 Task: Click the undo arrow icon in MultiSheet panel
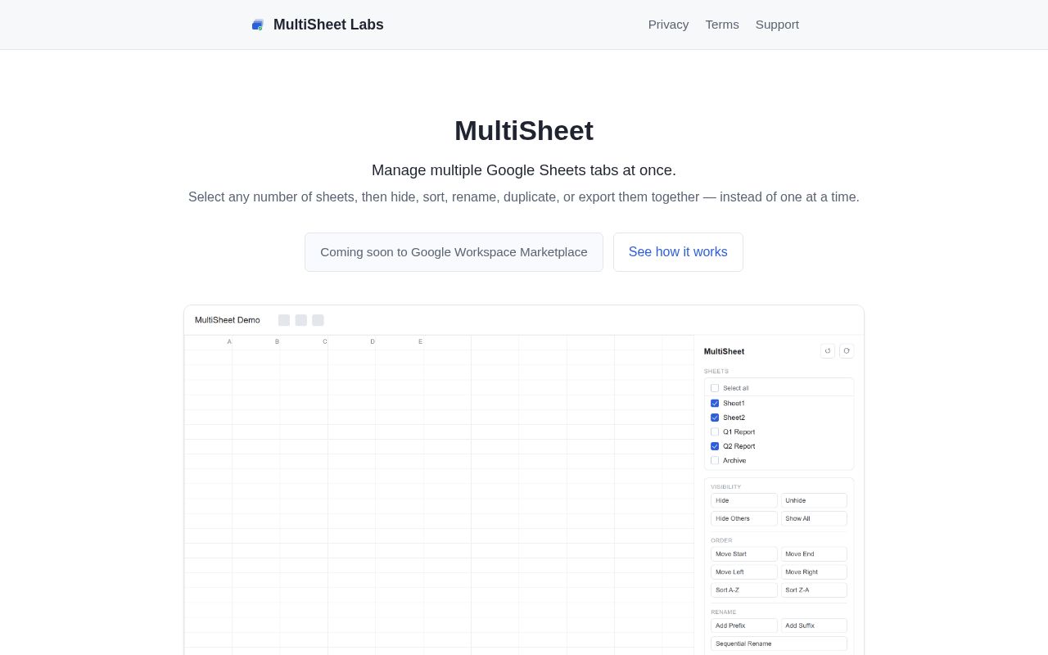tap(828, 351)
